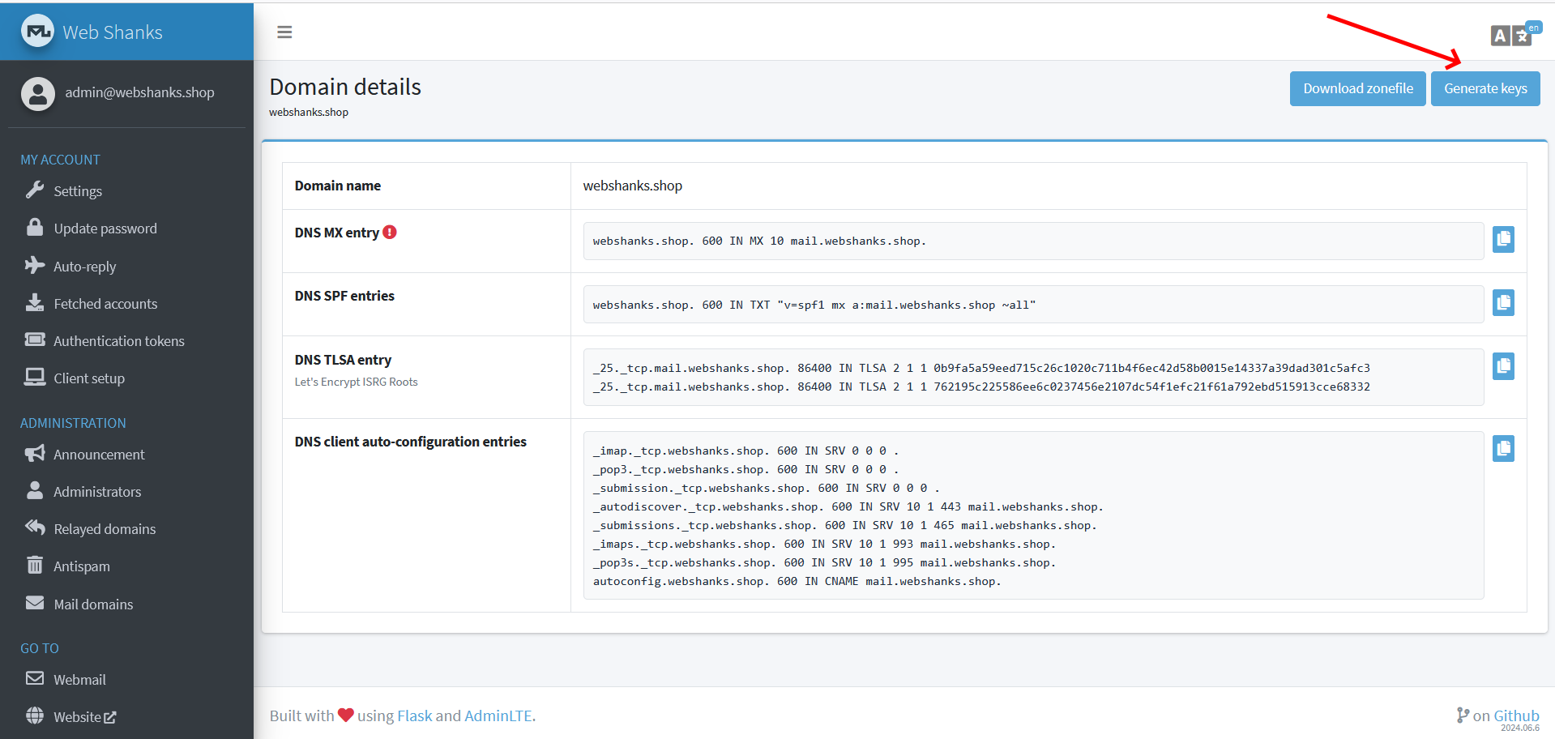Toggle the sidebar with hamburger icon
The height and width of the screenshot is (739, 1555).
(x=284, y=32)
